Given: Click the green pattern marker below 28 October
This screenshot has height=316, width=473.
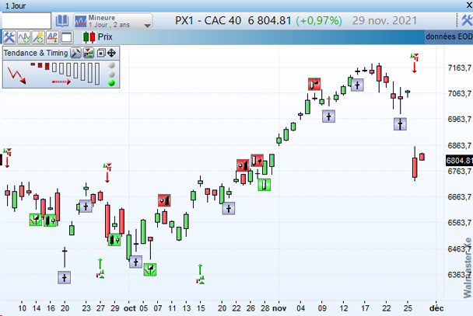Looking at the screenshot, I should pyautogui.click(x=265, y=185).
